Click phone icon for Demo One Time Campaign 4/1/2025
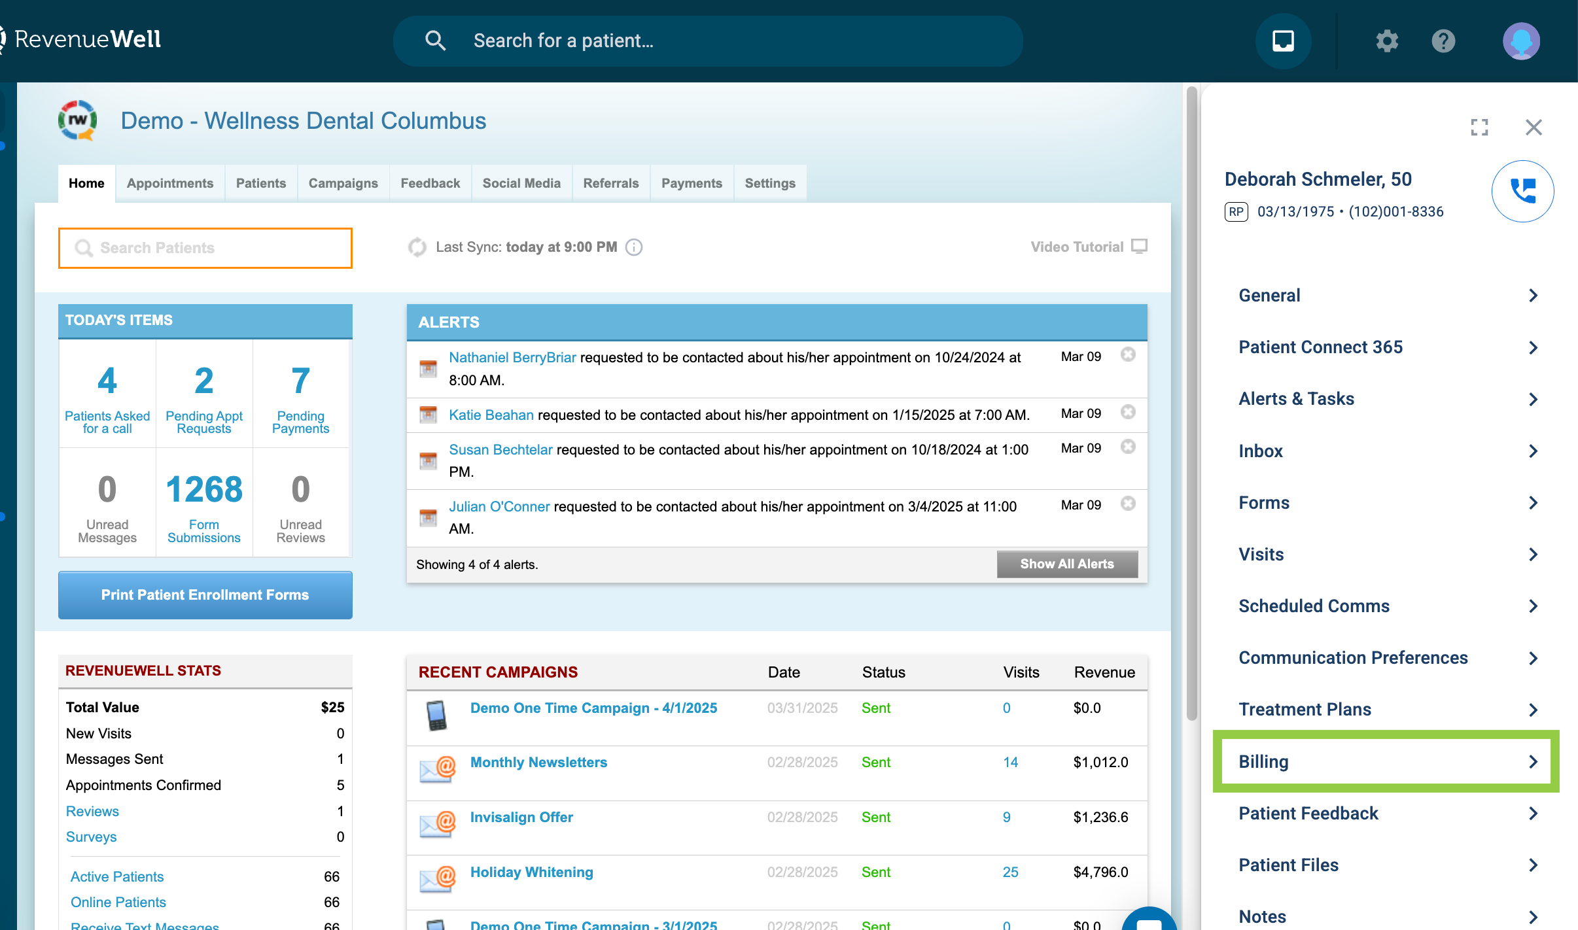Viewport: 1578px width, 930px height. [x=436, y=715]
